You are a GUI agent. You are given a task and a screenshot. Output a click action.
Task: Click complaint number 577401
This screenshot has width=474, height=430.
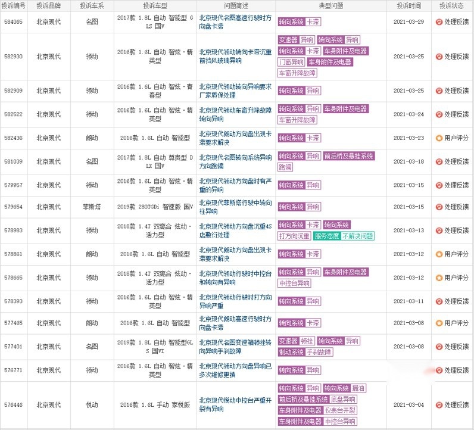point(13,347)
